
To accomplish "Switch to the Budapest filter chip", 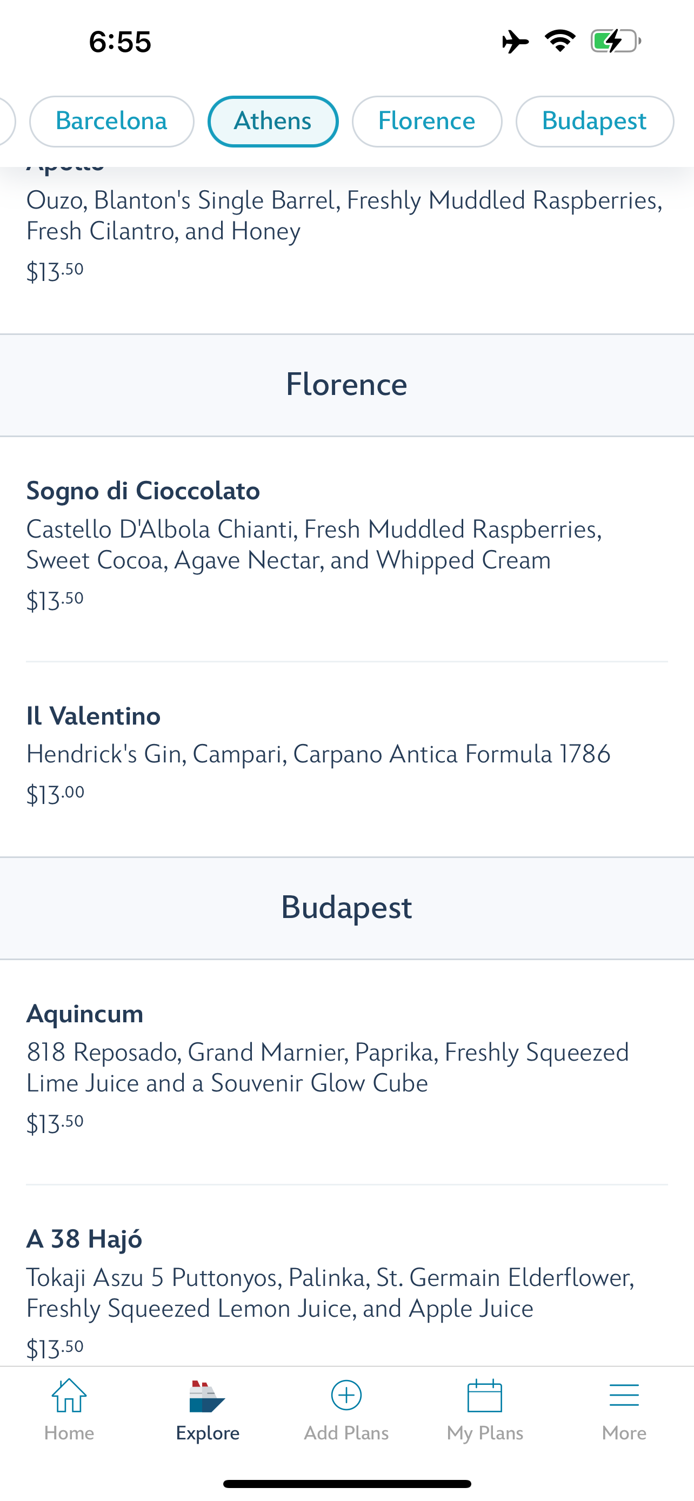I will [594, 121].
